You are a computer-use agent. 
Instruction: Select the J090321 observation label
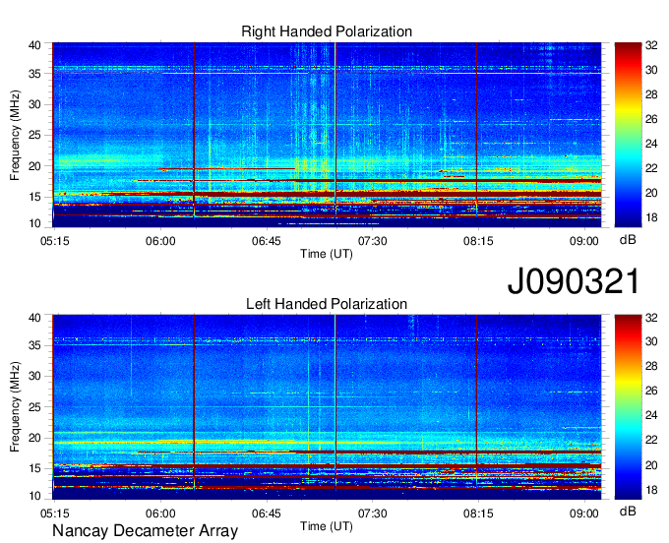[x=574, y=281]
